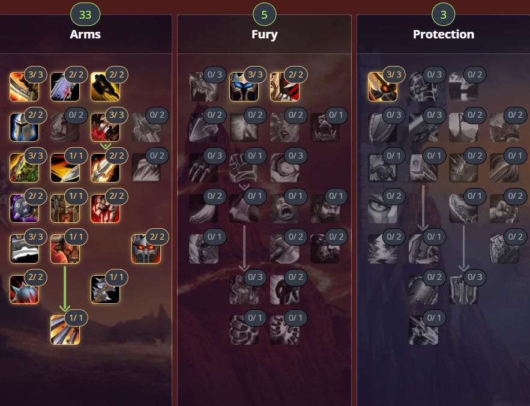530x406 pixels.
Task: Click the Deep Wounds bloody claw talent icon
Action: tap(106, 127)
